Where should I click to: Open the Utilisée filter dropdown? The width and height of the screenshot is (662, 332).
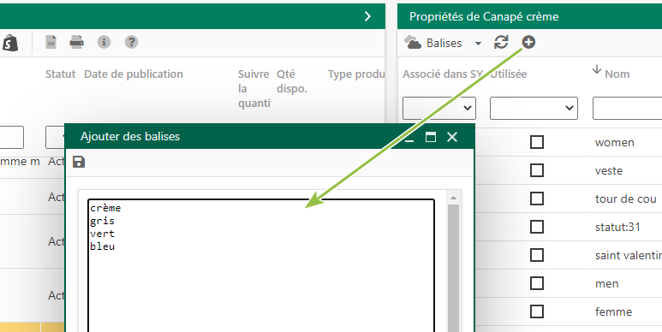(x=534, y=109)
